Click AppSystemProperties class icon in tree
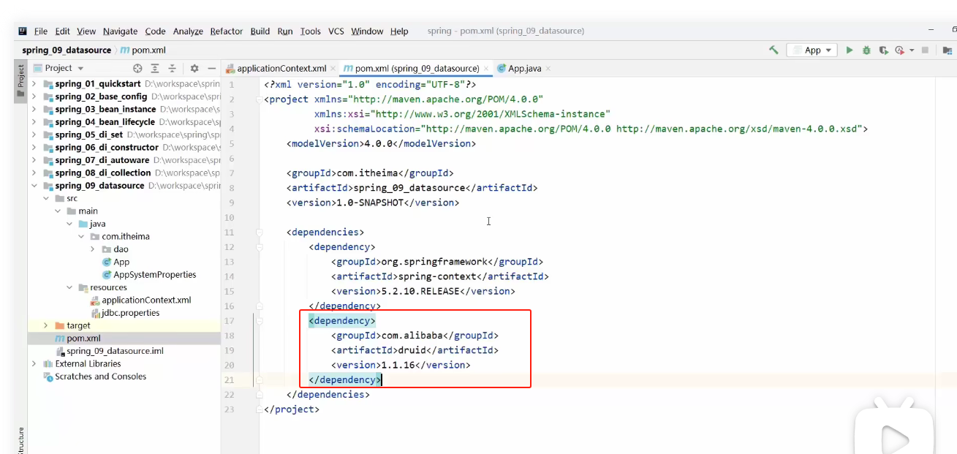957x454 pixels. click(x=107, y=275)
